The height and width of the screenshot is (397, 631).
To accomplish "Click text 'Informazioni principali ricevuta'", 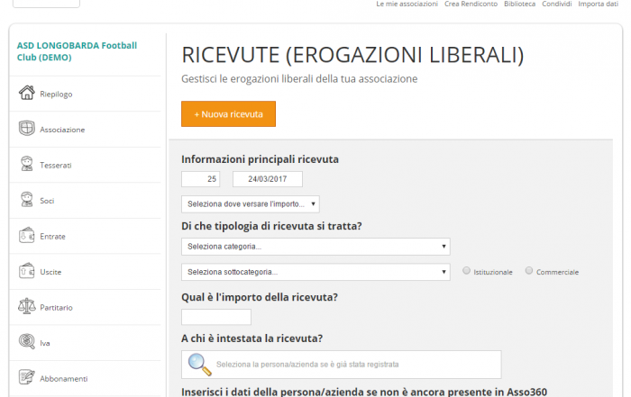I will click(x=260, y=159).
